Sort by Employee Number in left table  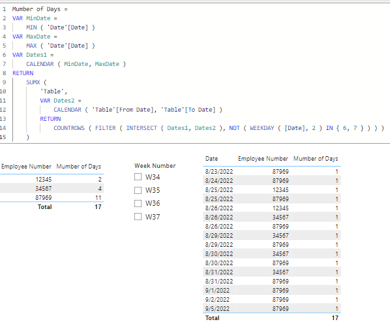(26, 167)
